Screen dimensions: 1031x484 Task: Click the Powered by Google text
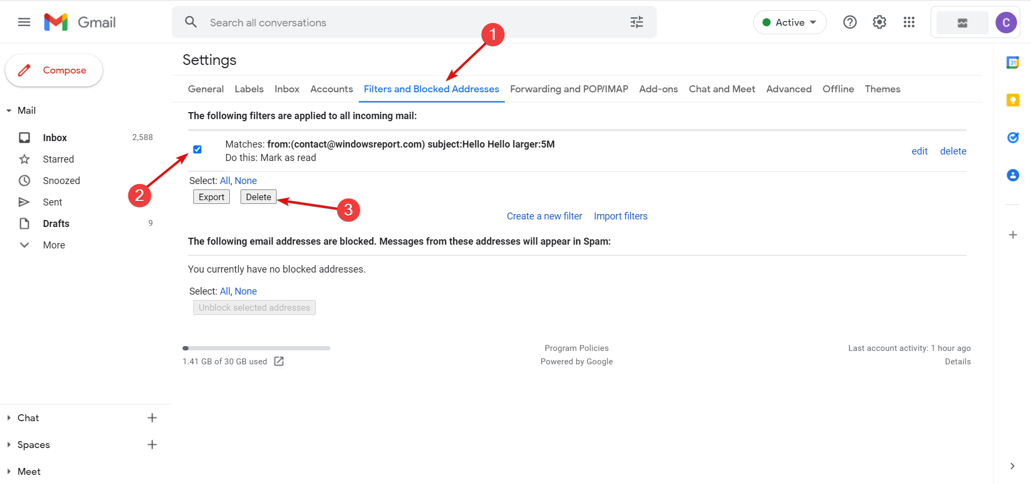pos(577,362)
